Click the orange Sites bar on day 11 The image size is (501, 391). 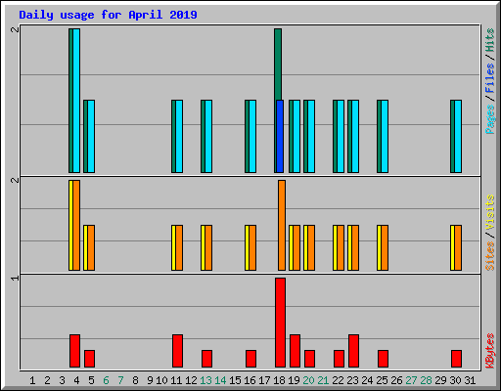pos(179,247)
